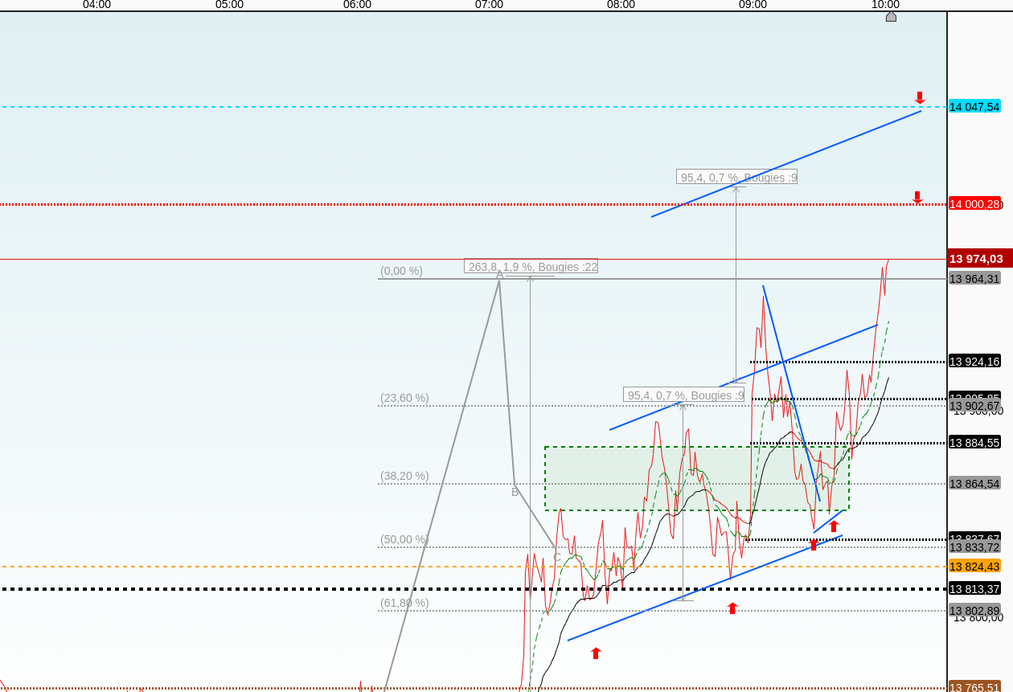This screenshot has width=1013, height=692.
Task: Select the gray 13 902,67 price label
Action: click(974, 406)
